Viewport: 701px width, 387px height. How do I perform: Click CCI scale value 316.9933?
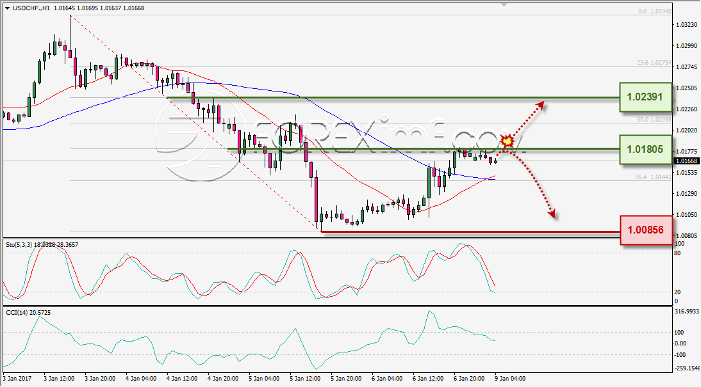click(x=686, y=311)
